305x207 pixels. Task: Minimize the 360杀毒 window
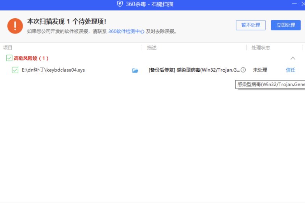point(294,4)
